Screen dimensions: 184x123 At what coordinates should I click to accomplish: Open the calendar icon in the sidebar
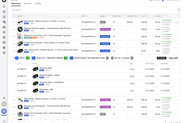4,43
